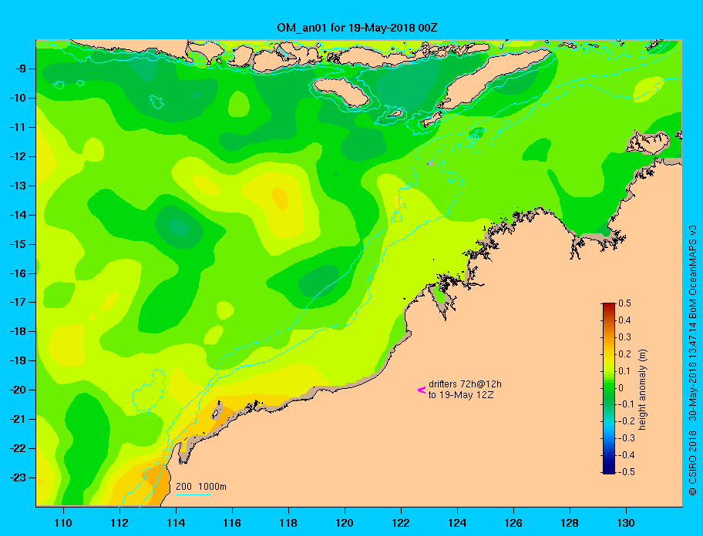Click latitude label -20
Image resolution: width=703 pixels, height=536 pixels.
click(x=18, y=390)
